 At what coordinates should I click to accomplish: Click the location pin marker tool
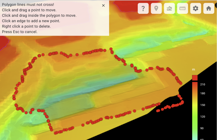coord(156,8)
